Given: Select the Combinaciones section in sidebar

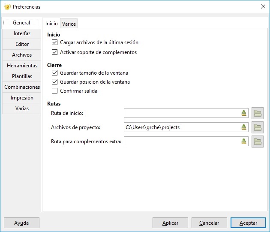Looking at the screenshot, I should pos(22,87).
